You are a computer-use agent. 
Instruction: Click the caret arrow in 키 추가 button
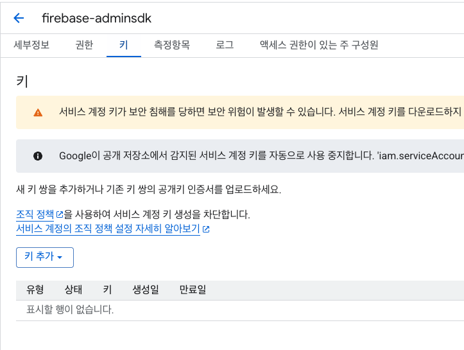click(60, 258)
